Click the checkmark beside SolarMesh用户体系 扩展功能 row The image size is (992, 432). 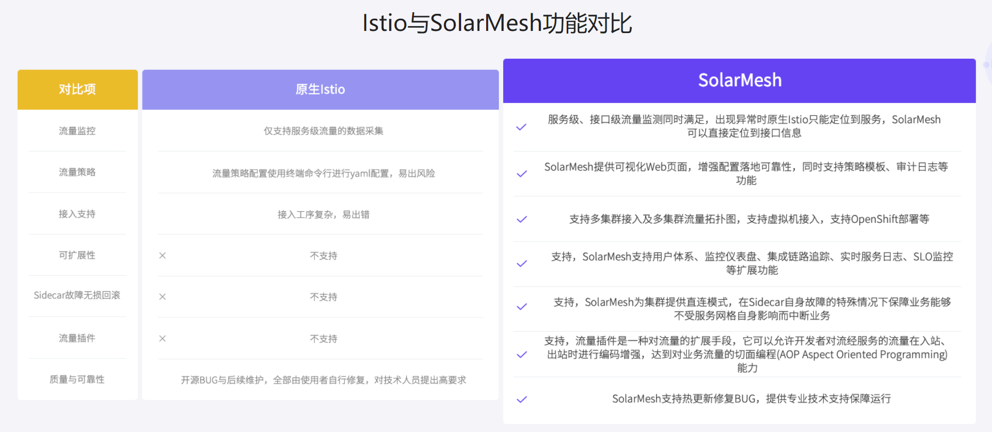(521, 263)
